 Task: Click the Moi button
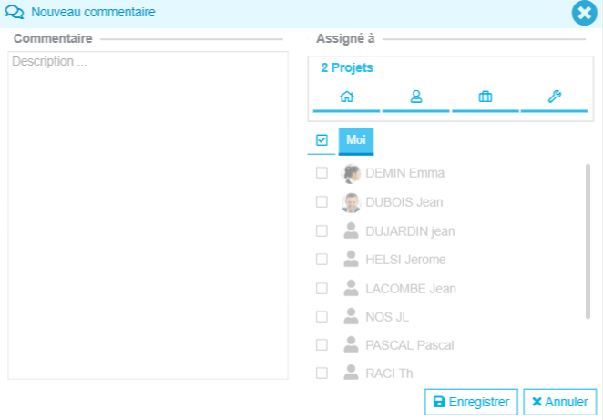pos(356,141)
